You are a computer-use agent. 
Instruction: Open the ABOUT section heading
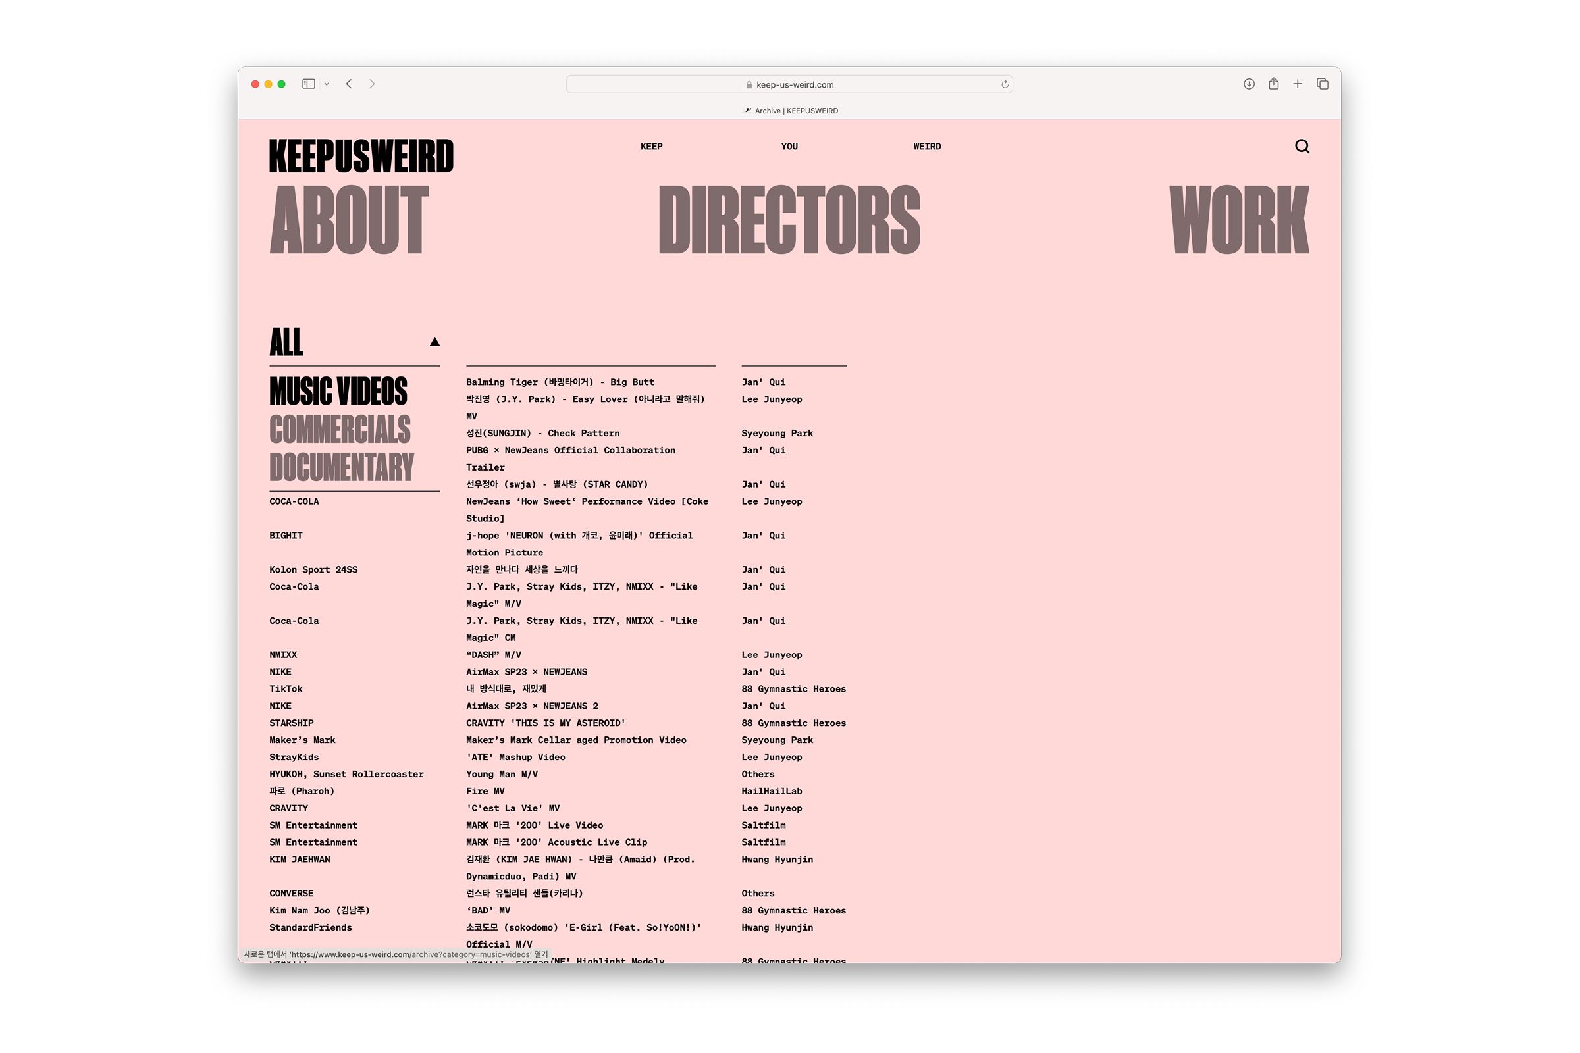coord(349,220)
